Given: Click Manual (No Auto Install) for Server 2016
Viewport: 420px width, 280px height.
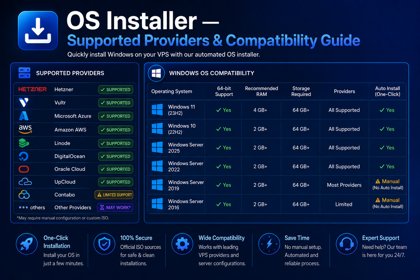Looking at the screenshot, I should click(x=388, y=203).
